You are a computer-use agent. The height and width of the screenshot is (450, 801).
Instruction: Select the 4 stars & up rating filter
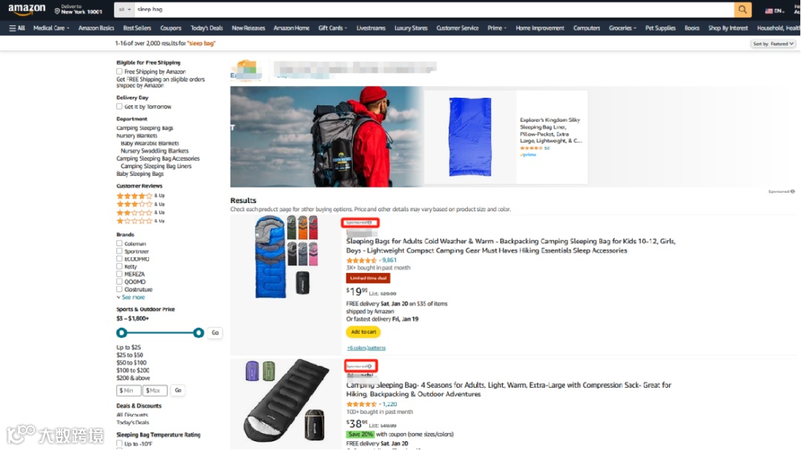coord(140,196)
